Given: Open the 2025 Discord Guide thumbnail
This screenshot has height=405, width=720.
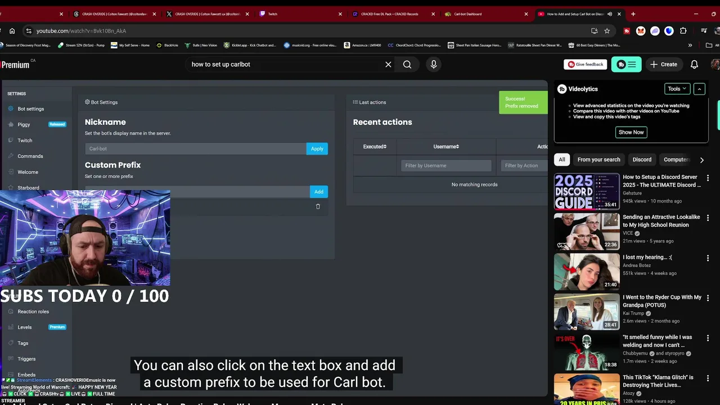Looking at the screenshot, I should click(x=587, y=191).
